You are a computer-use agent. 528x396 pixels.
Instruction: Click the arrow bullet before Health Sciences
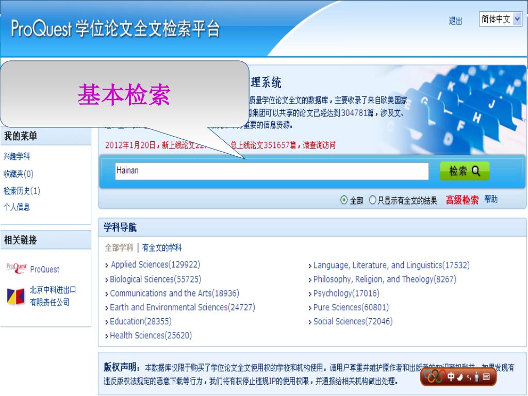107,336
